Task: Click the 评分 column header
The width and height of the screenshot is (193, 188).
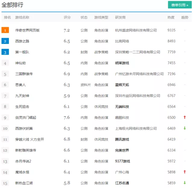Action: 67,18
